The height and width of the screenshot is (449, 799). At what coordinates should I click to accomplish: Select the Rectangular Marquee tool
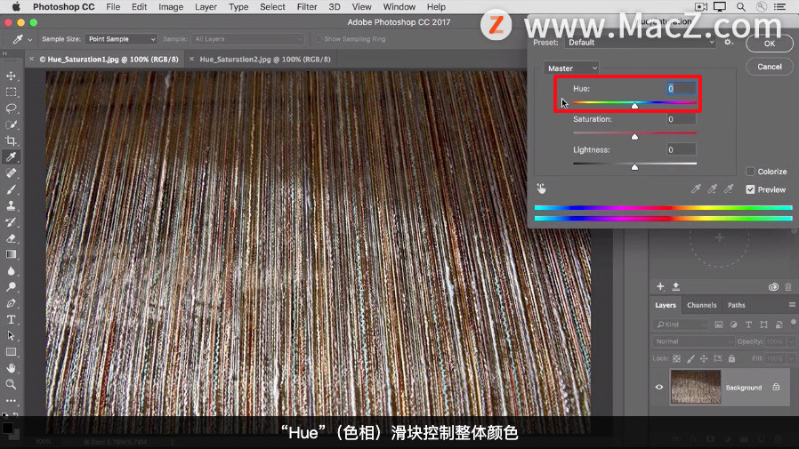(11, 92)
